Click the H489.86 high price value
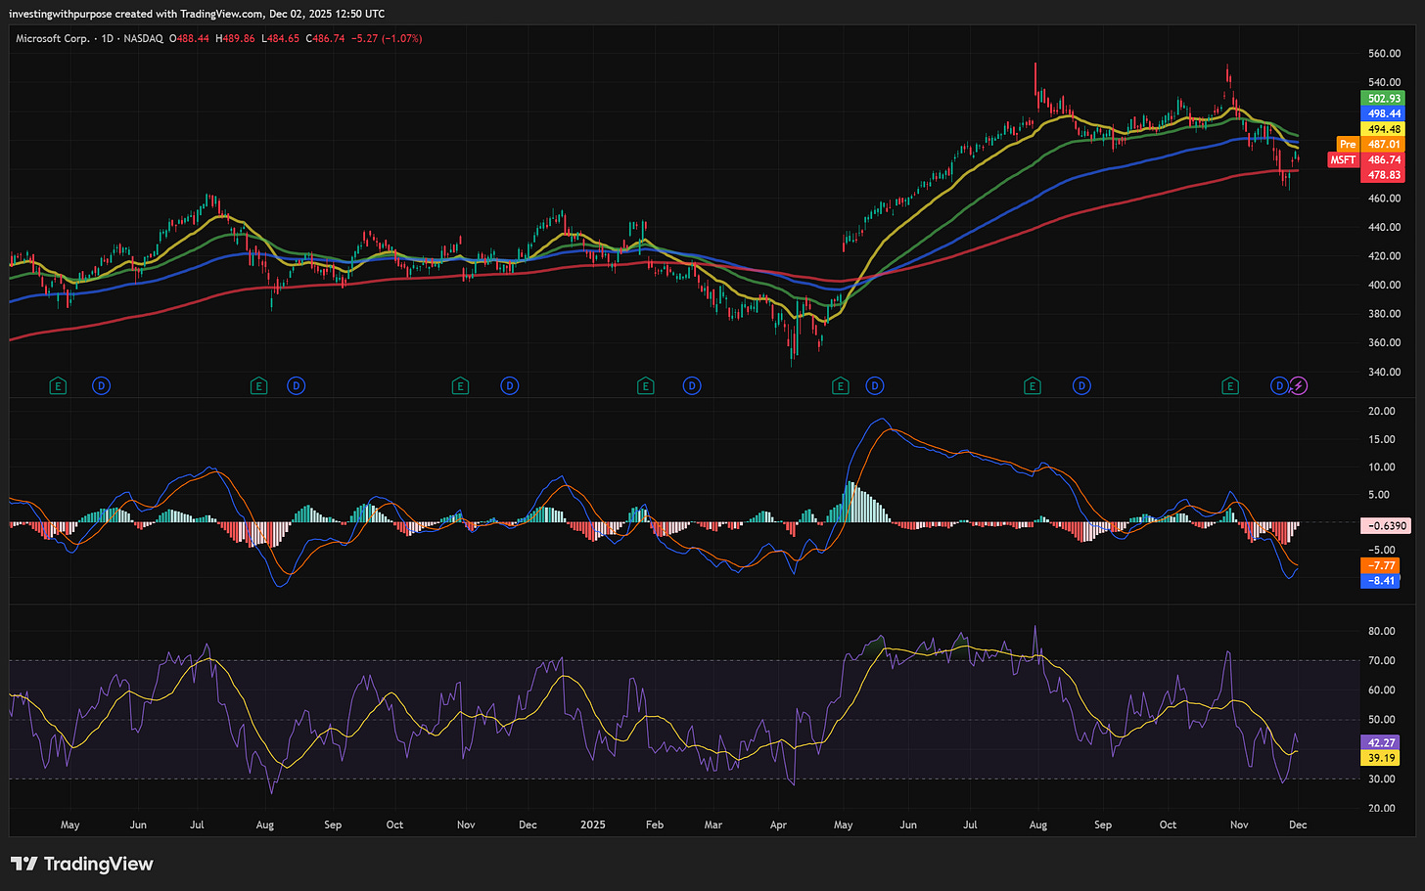This screenshot has height=891, width=1425. click(235, 38)
